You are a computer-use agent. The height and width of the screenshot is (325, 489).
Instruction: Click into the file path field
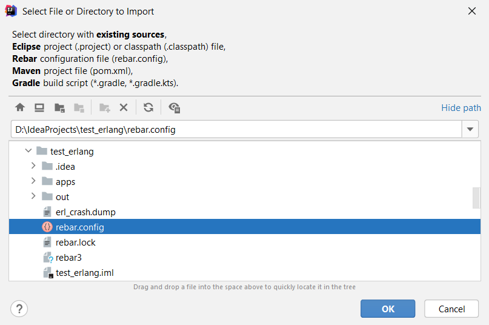236,129
